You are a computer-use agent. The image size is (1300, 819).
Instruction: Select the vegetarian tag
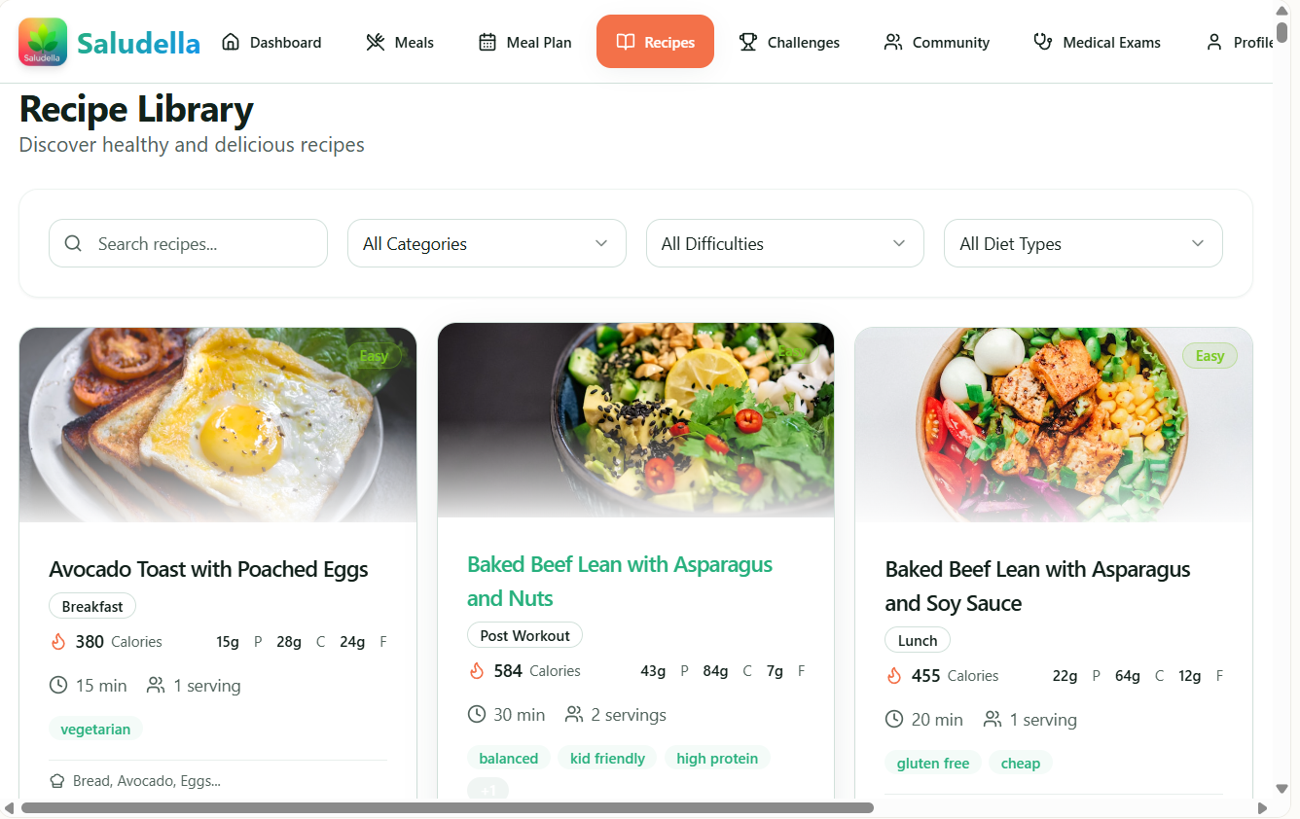pyautogui.click(x=95, y=728)
